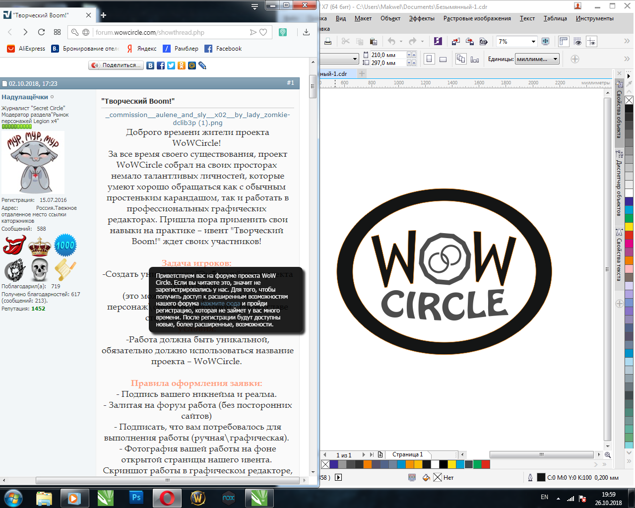Expand the undo history dropdown arrow

point(401,42)
